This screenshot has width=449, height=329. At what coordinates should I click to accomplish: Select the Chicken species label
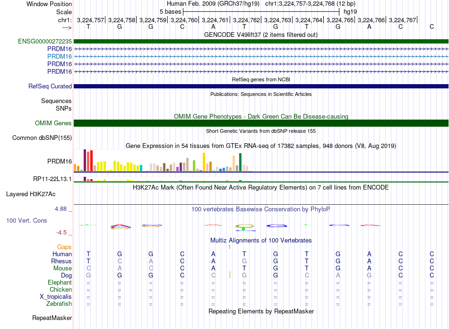(x=60, y=289)
